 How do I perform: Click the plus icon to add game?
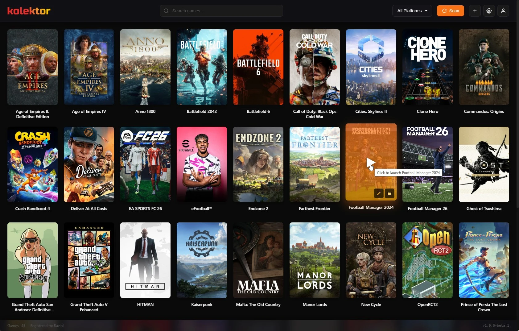click(475, 11)
